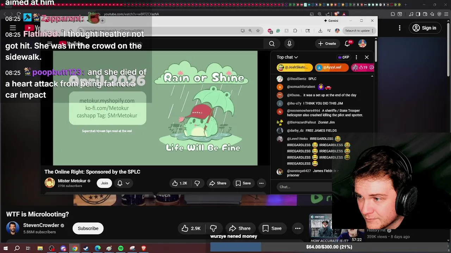451x253 pixels.
Task: Open Mister Metokur channel name link
Action: pos(72,181)
